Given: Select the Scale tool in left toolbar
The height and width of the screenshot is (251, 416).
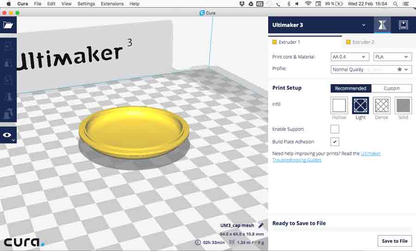Looking at the screenshot, I should click(x=8, y=63).
